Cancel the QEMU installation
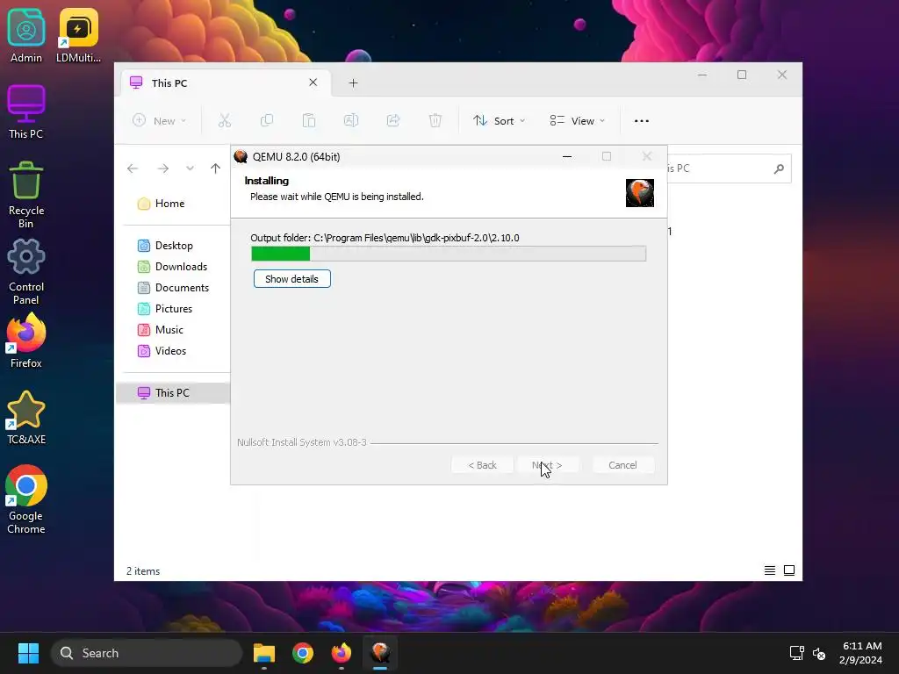The width and height of the screenshot is (899, 674). [x=622, y=465]
